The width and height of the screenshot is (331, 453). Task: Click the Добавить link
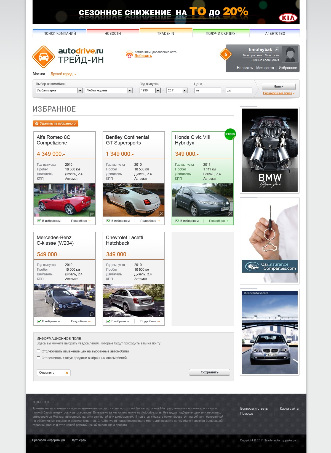(143, 56)
